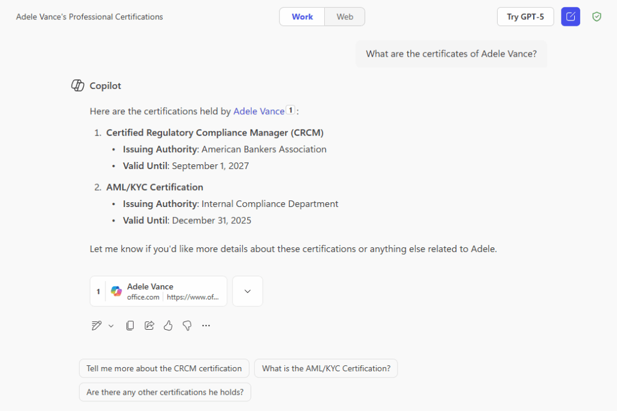Click 'Tell me more about the CRCM certification'

pos(164,368)
